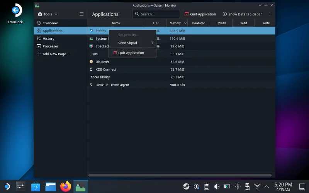Image resolution: width=309 pixels, height=193 pixels.
Task: Click the 23.7 MiB memory value
Action: tap(177, 69)
